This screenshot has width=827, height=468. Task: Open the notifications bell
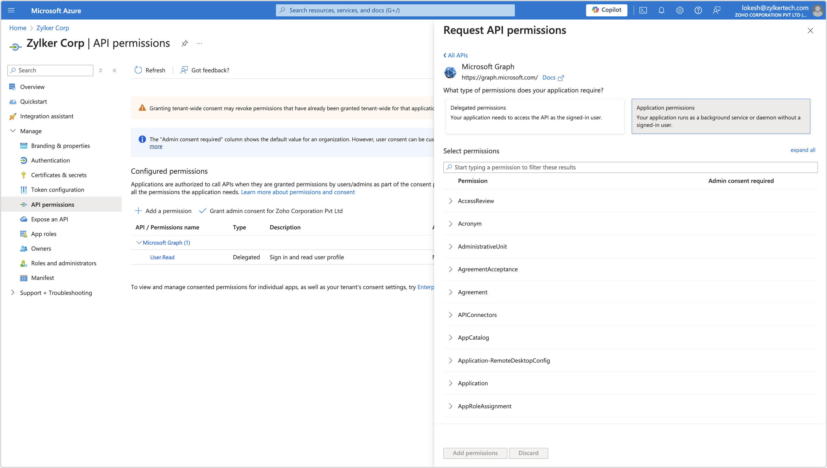pyautogui.click(x=661, y=10)
